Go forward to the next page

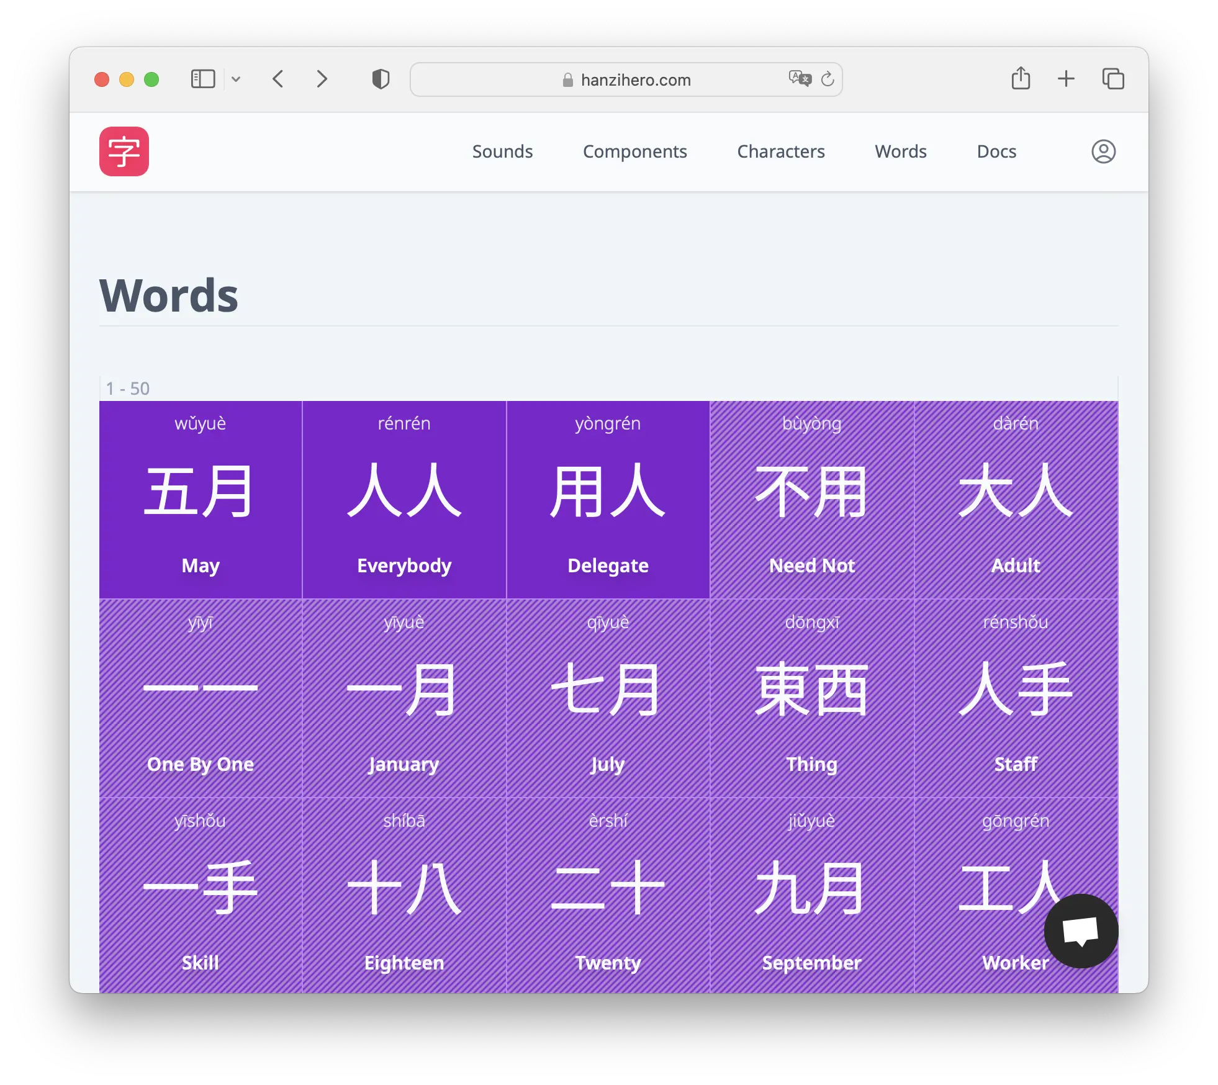click(322, 79)
